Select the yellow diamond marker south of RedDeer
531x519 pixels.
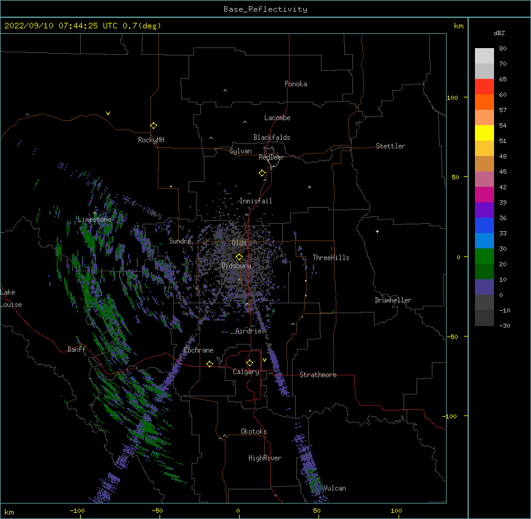tap(262, 173)
